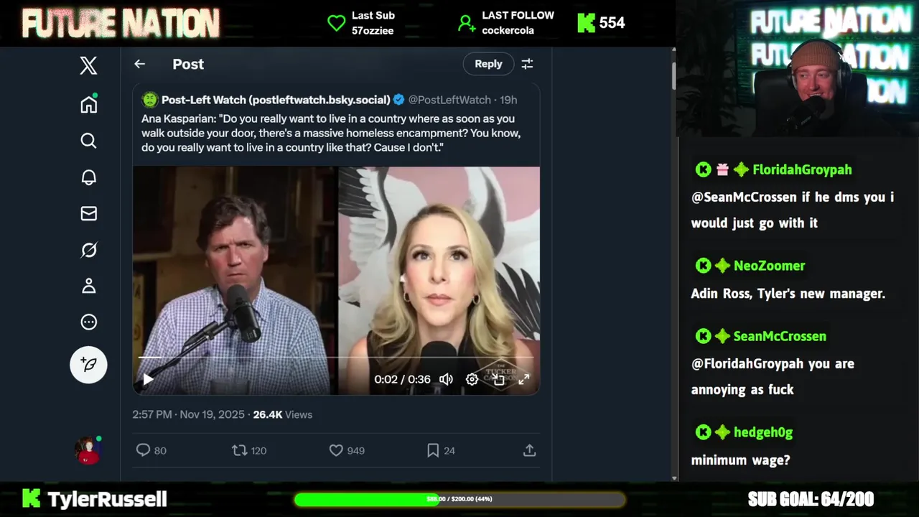This screenshot has height=517, width=919.
Task: Click the message "Adin Ross, Tyler's new manager."
Action: [788, 294]
